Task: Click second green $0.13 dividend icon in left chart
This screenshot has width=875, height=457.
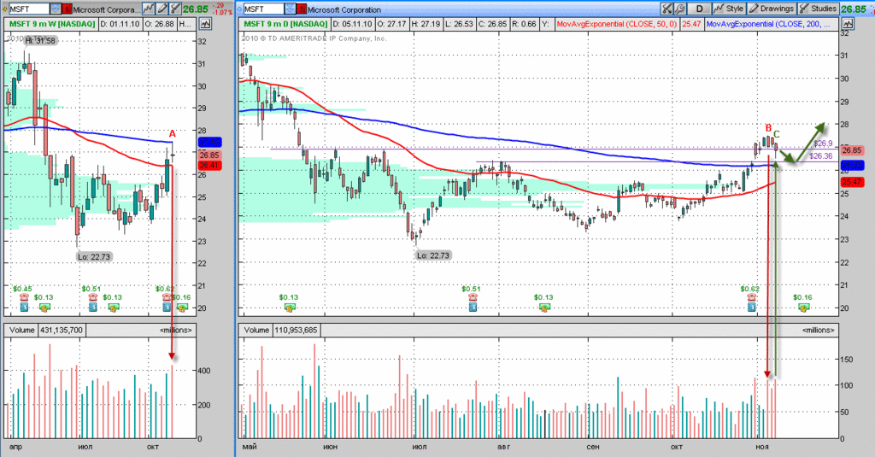Action: (x=113, y=308)
